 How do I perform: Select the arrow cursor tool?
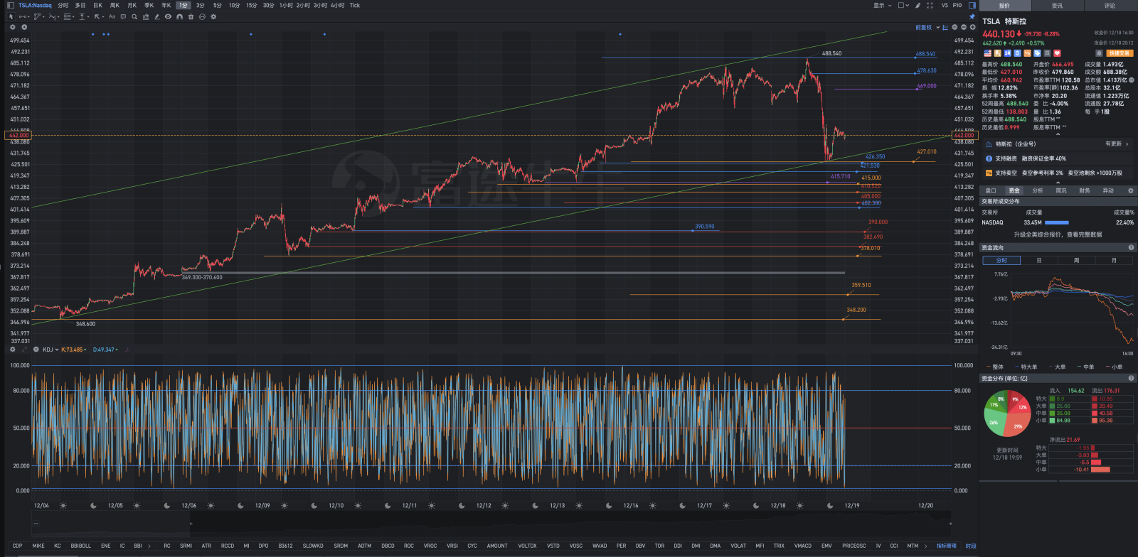[11, 16]
